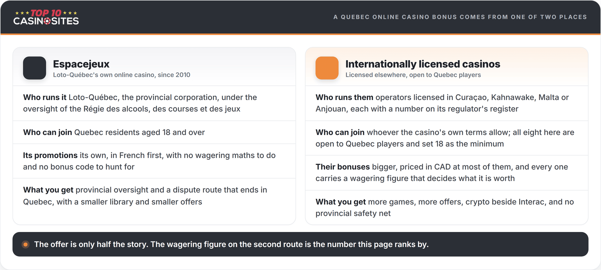The width and height of the screenshot is (601, 270).
Task: Click the orange dot in the bottom banner
Action: click(25, 244)
